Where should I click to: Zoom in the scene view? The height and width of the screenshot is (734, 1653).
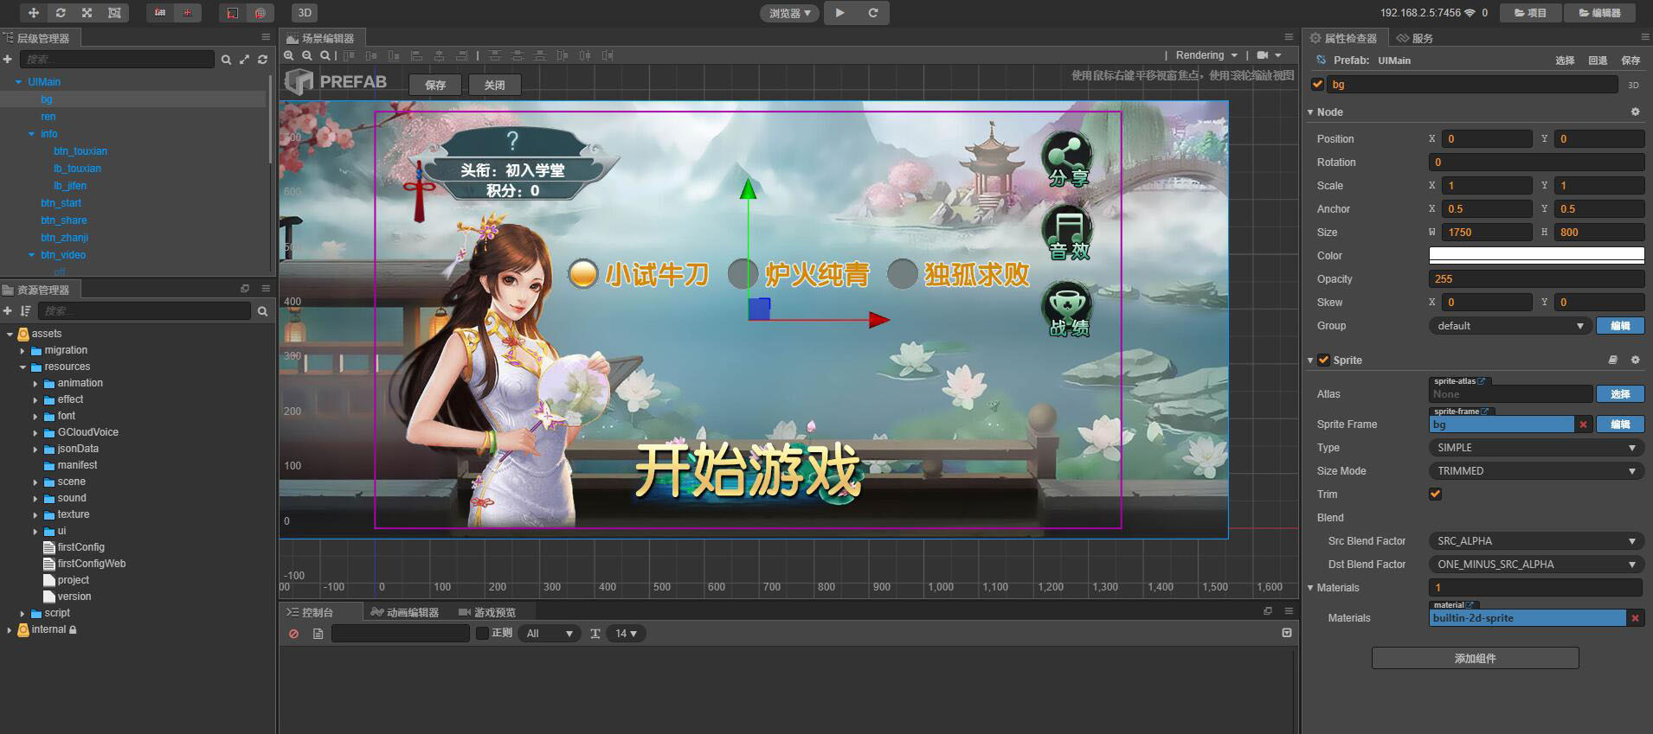tap(290, 55)
